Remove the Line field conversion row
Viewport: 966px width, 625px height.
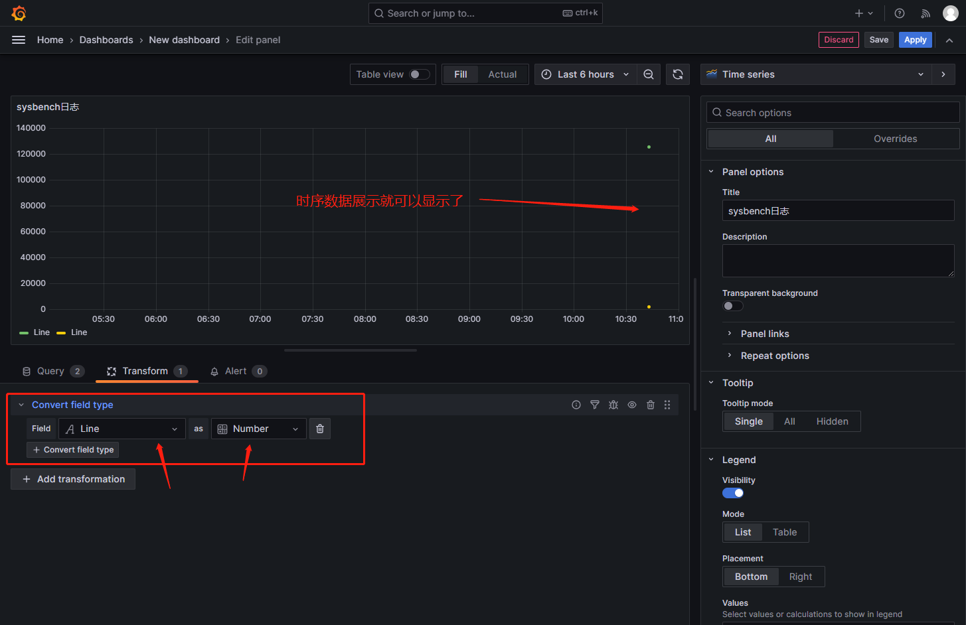point(320,429)
